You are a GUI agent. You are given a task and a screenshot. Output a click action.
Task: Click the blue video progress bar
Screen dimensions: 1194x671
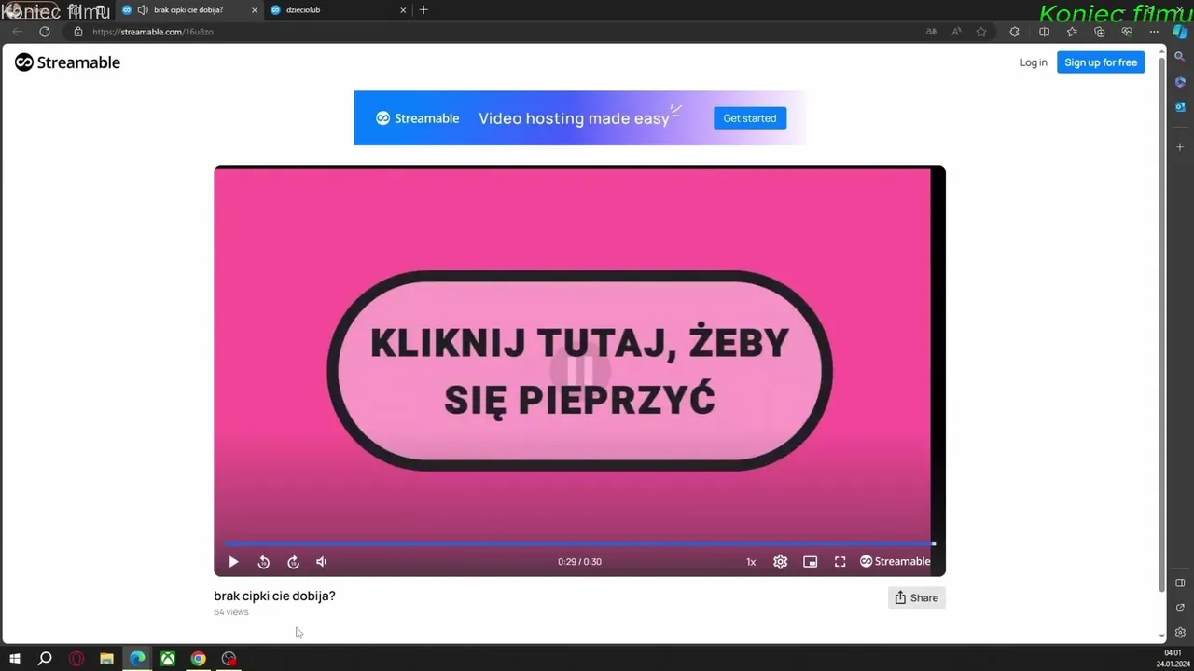click(579, 543)
